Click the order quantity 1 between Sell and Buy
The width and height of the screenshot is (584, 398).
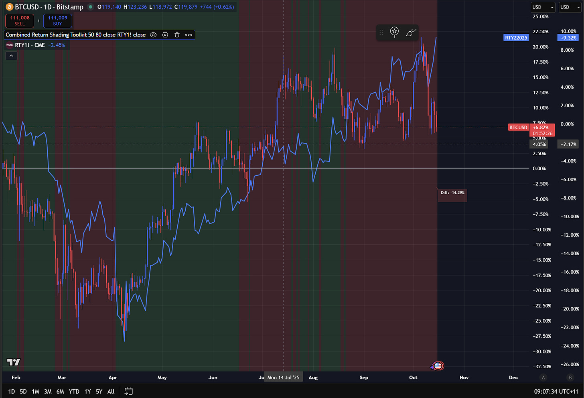click(x=39, y=21)
